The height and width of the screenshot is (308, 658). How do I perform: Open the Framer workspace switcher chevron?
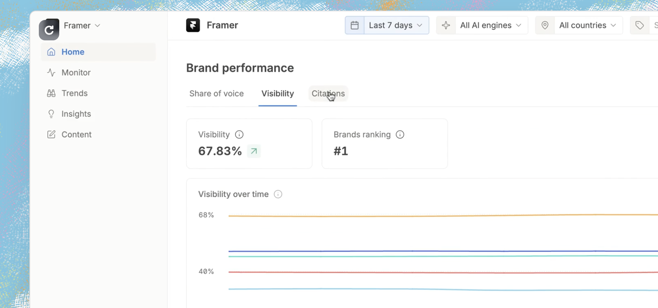coord(98,25)
